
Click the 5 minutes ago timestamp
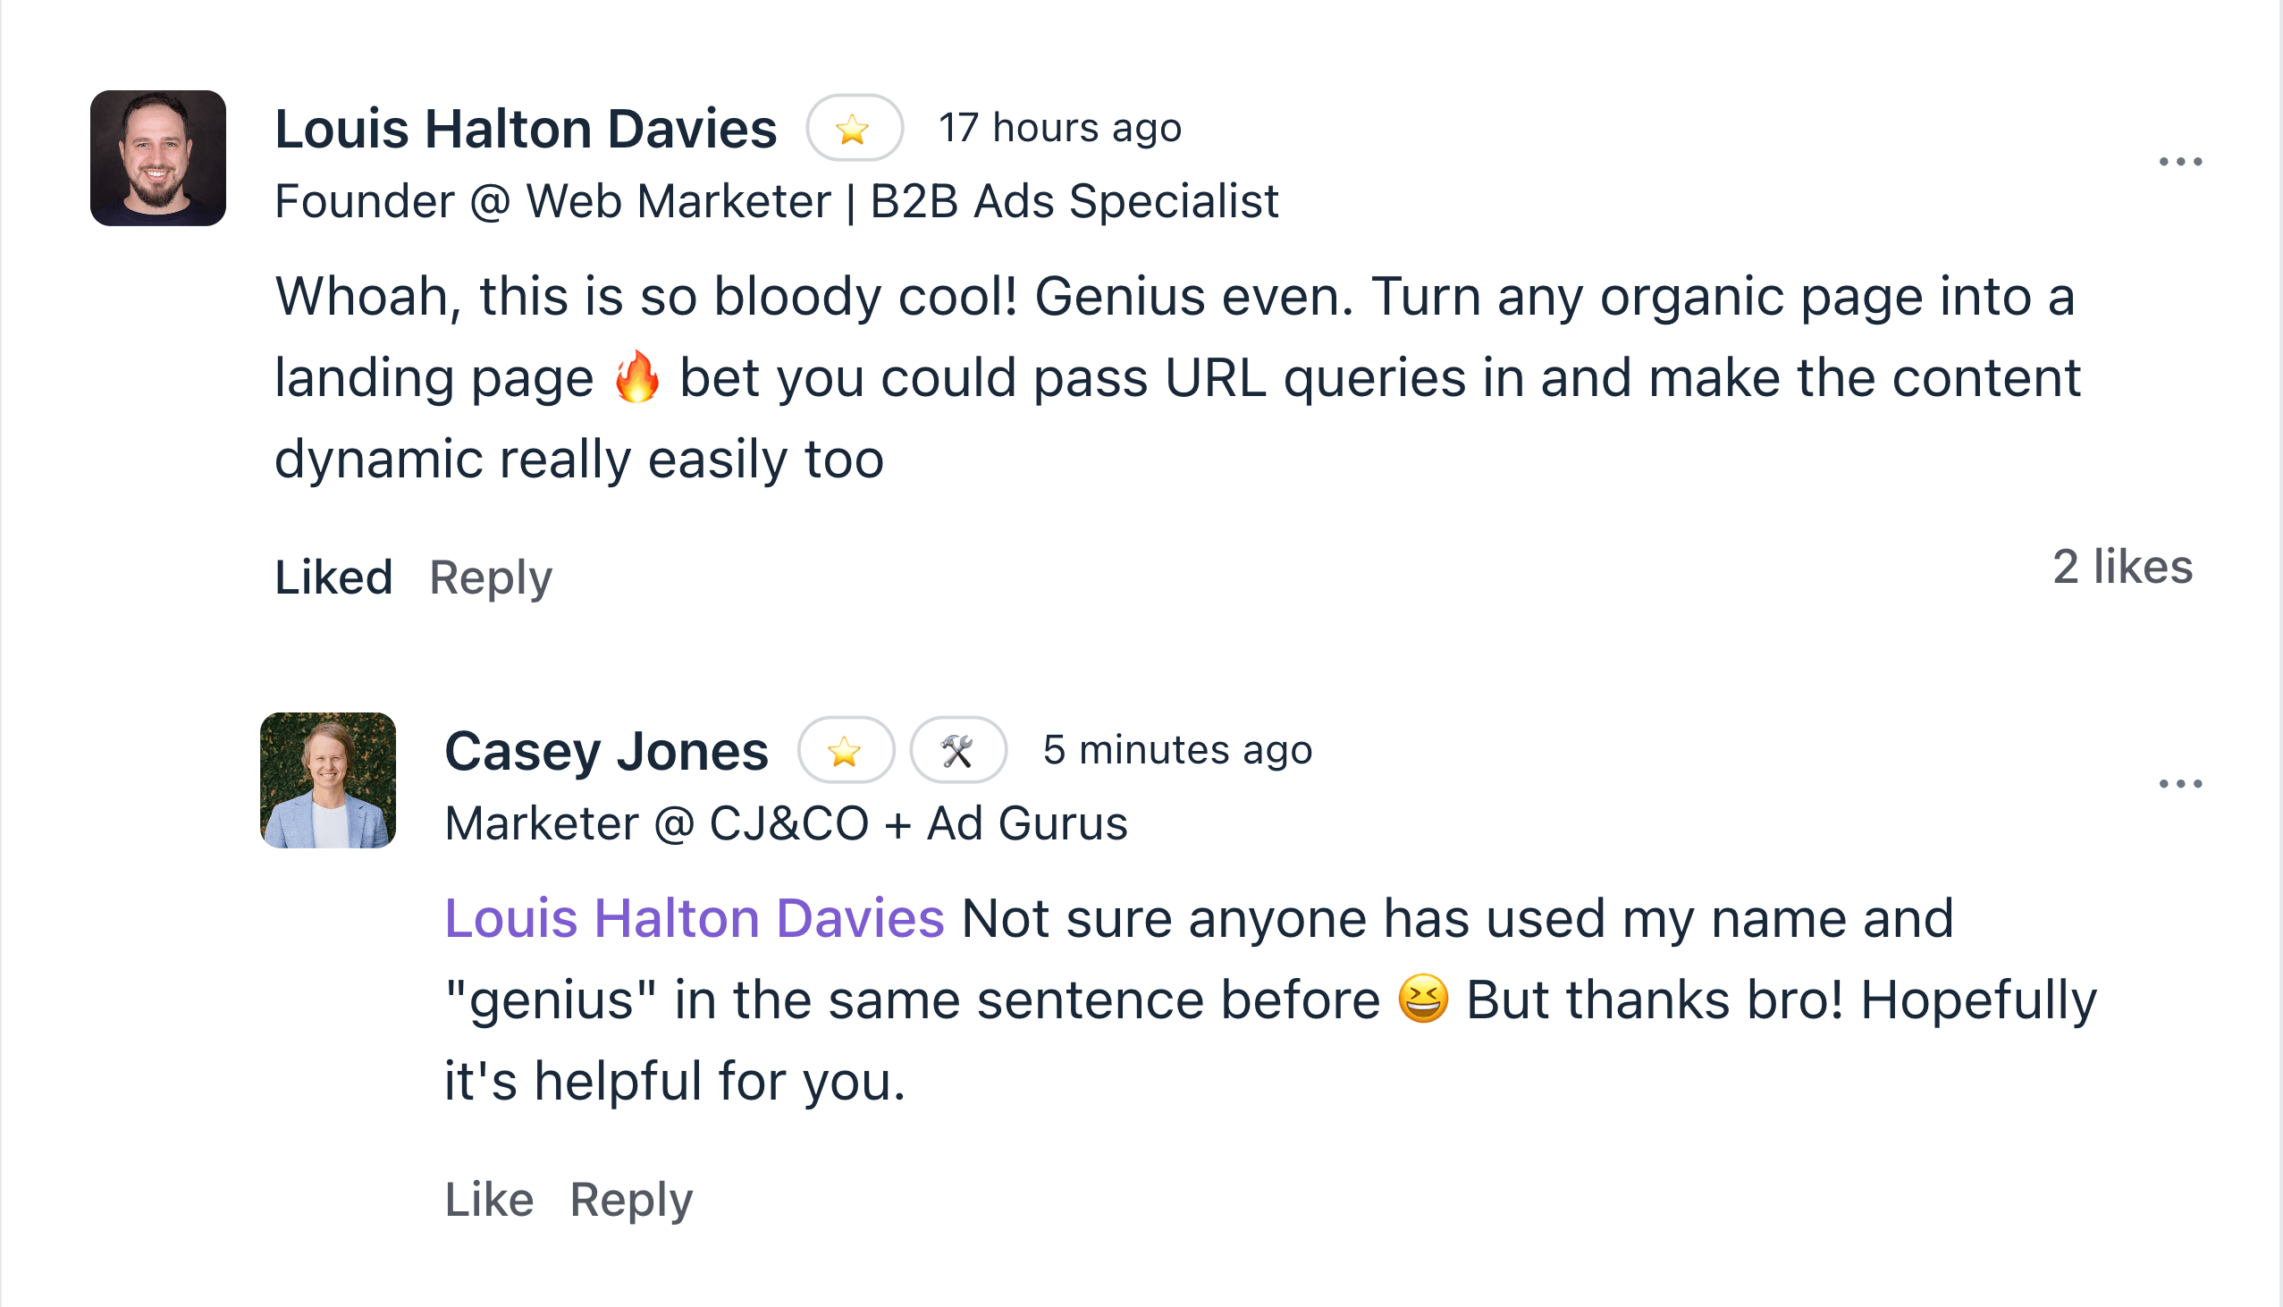1177,749
